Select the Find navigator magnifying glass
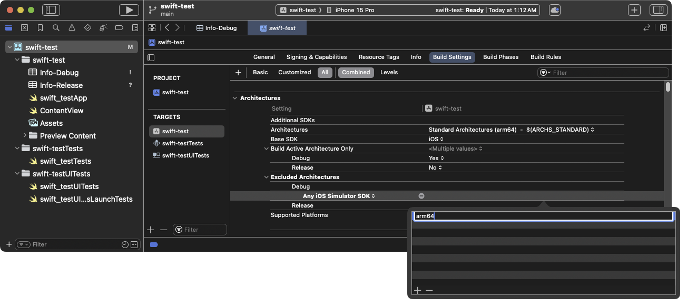Screen dimensions: 687x306 point(55,27)
